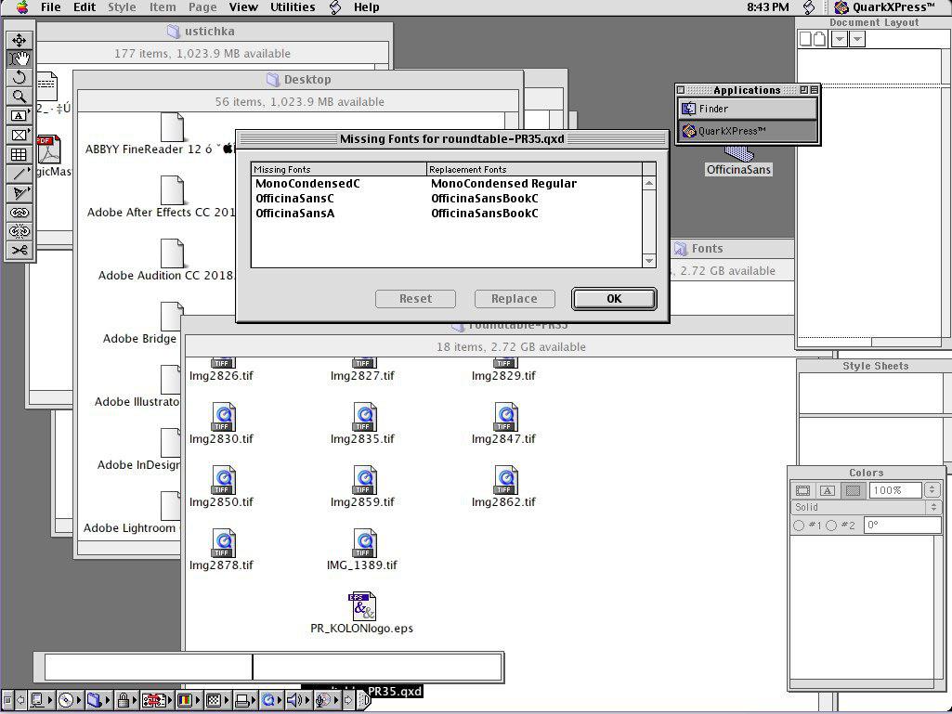The image size is (952, 714).
Task: Switch to Finder in Applications palette
Action: tap(748, 109)
